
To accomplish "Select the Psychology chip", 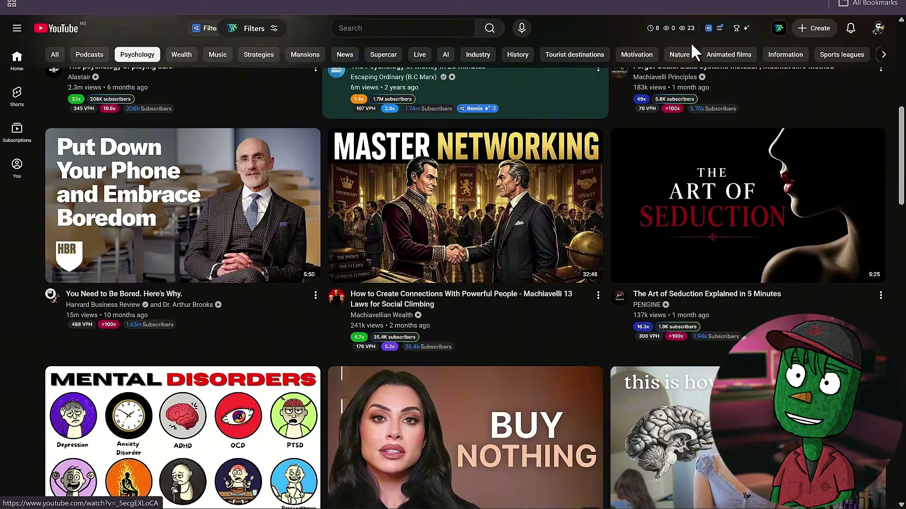I will coord(137,55).
